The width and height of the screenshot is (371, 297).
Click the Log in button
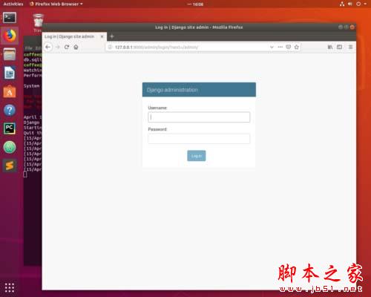(197, 156)
